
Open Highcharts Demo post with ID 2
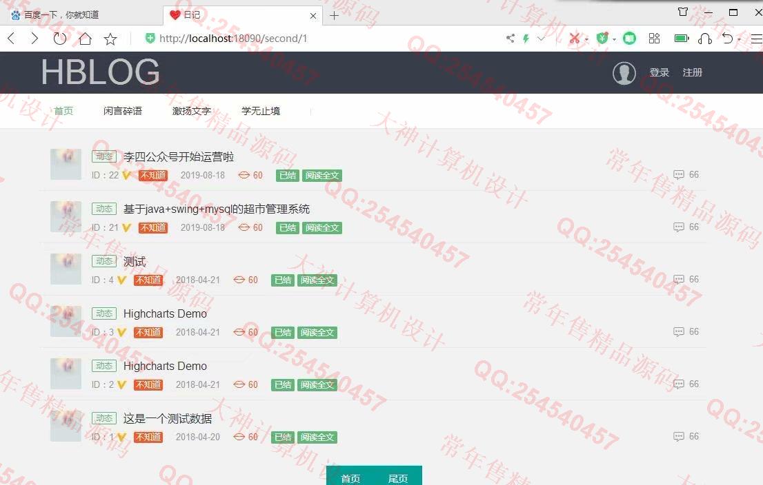pyautogui.click(x=165, y=366)
